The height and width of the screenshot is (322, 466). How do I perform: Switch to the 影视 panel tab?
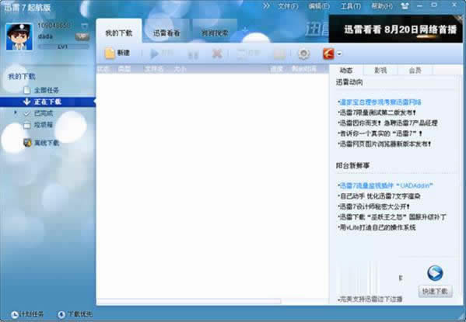tap(380, 71)
